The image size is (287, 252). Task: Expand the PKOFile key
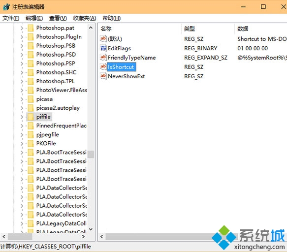(22, 144)
